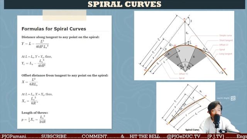Click the formula Y = L − L⁵/40R²Ls²

click(35, 44)
